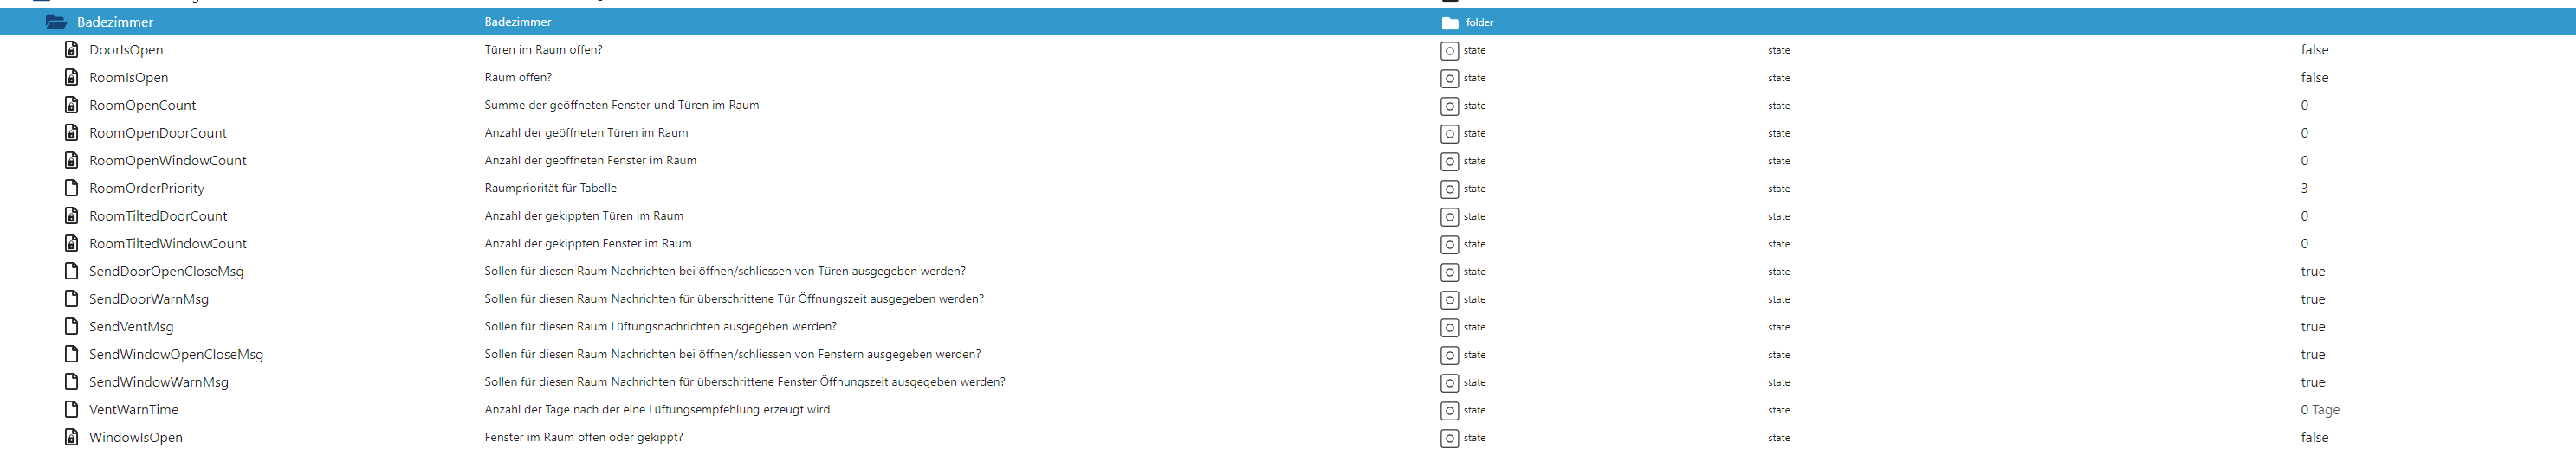Click the WindowIsOpen locked file icon
The image size is (2576, 455).
71,437
